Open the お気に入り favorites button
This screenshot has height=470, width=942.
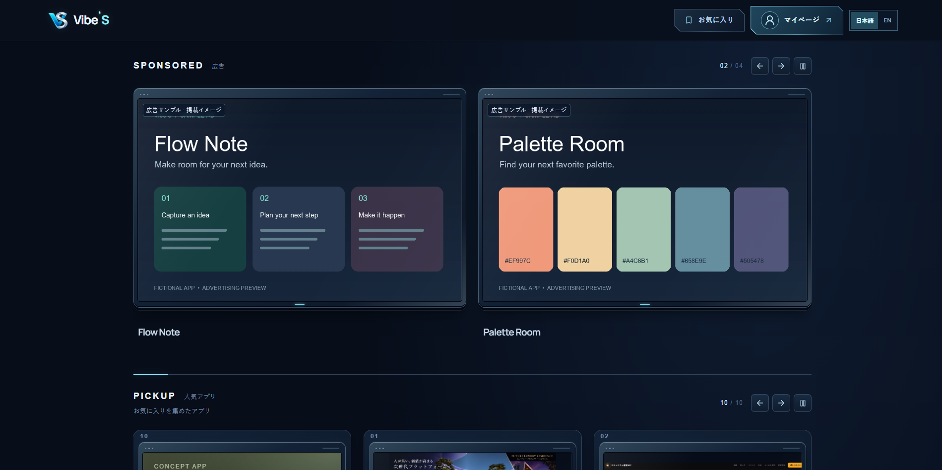(x=709, y=20)
